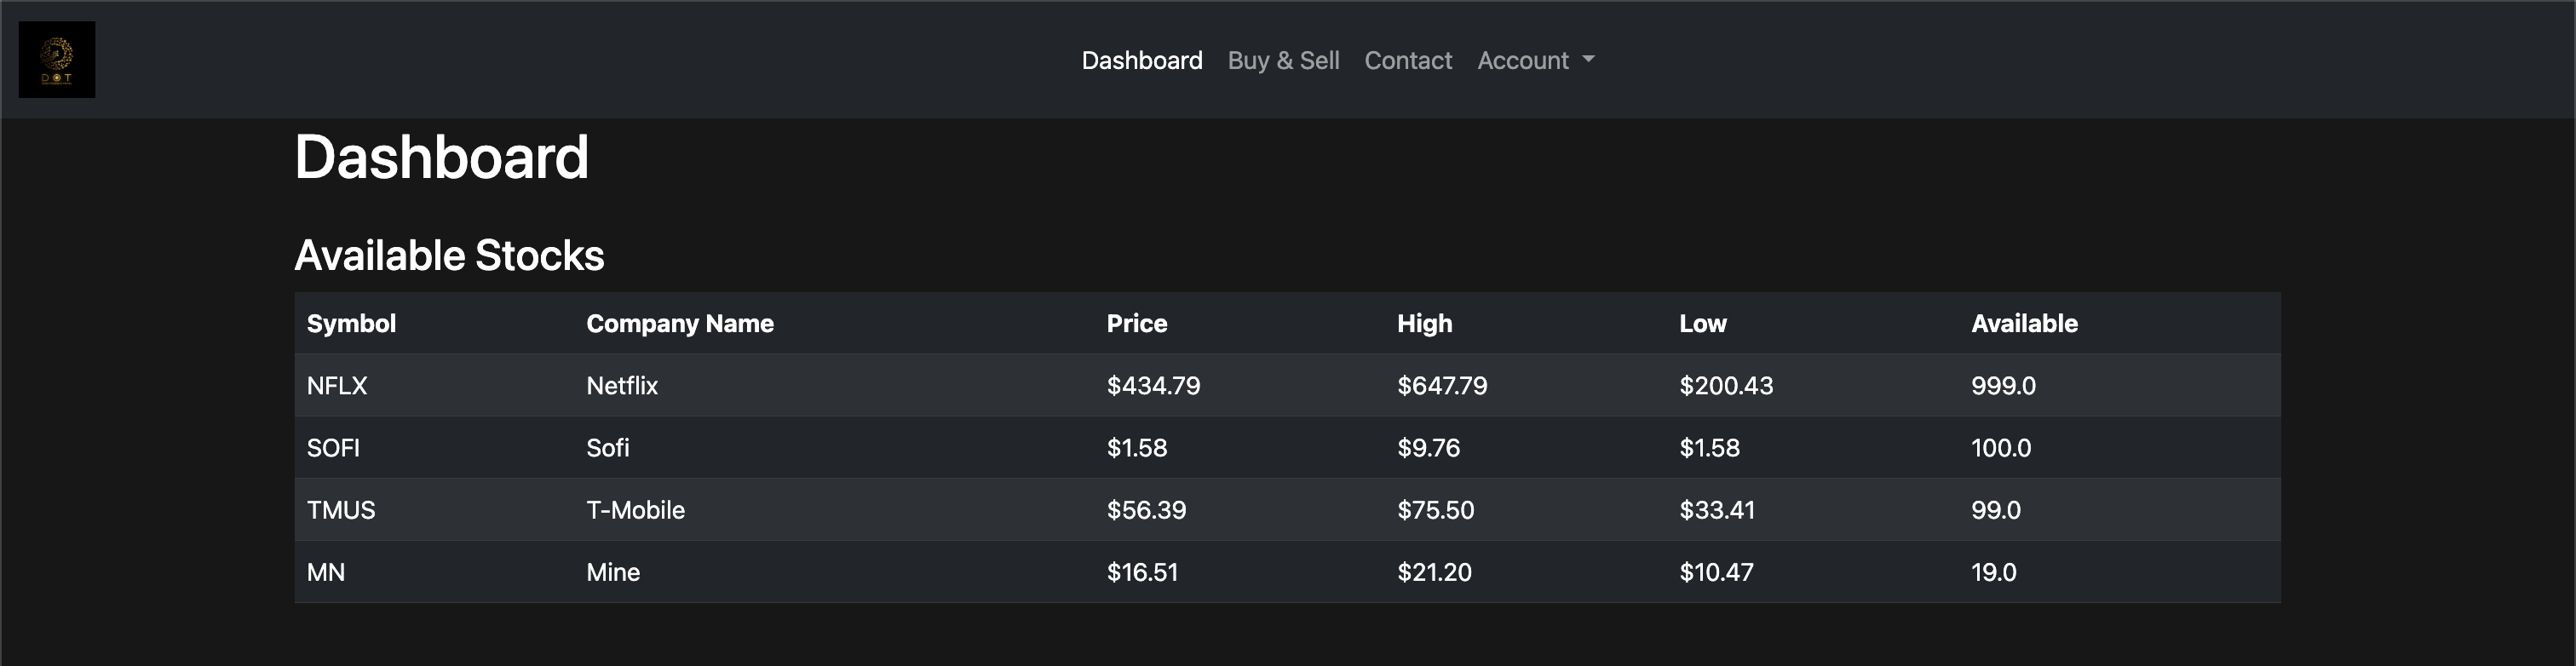Click the T-Mobile company name
Viewport: 2576px width, 666px height.
point(635,509)
